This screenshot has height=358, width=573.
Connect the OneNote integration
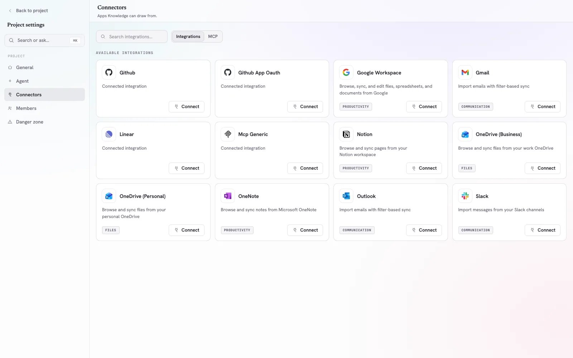coord(305,230)
